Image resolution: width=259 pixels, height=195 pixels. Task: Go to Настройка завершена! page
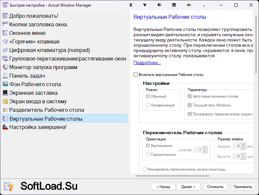point(35,127)
